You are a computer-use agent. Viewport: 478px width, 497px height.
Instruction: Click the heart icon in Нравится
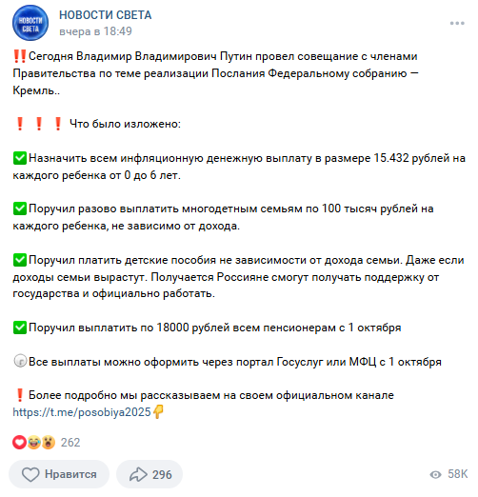pyautogui.click(x=30, y=474)
